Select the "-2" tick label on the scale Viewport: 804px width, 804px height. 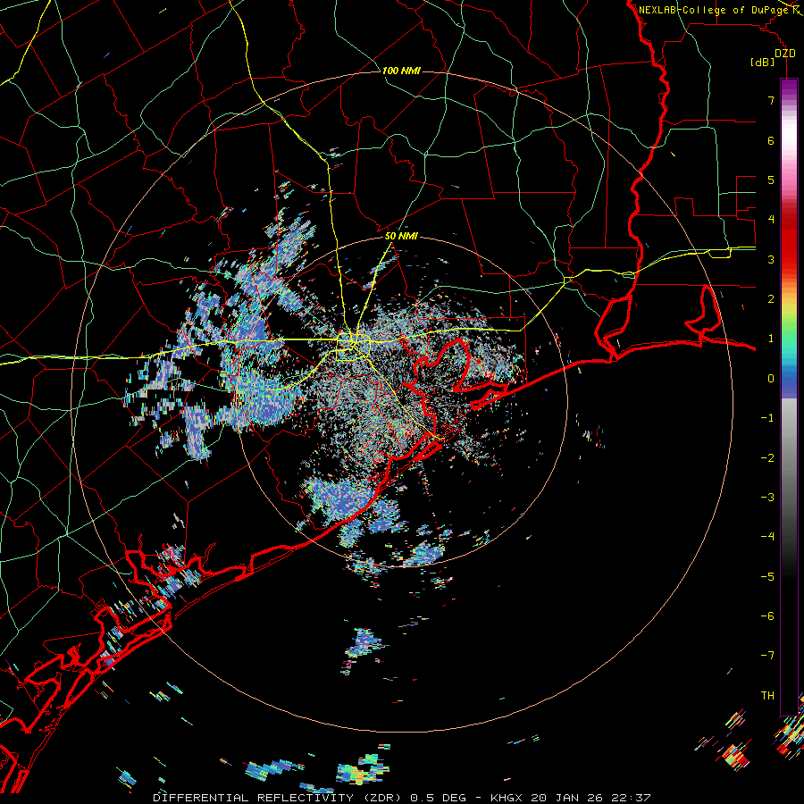[767, 458]
